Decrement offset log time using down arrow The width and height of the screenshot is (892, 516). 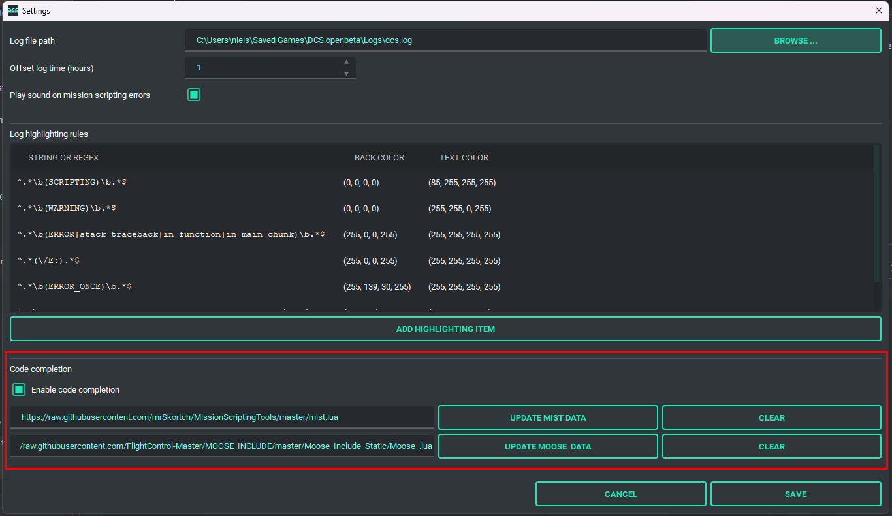(347, 72)
